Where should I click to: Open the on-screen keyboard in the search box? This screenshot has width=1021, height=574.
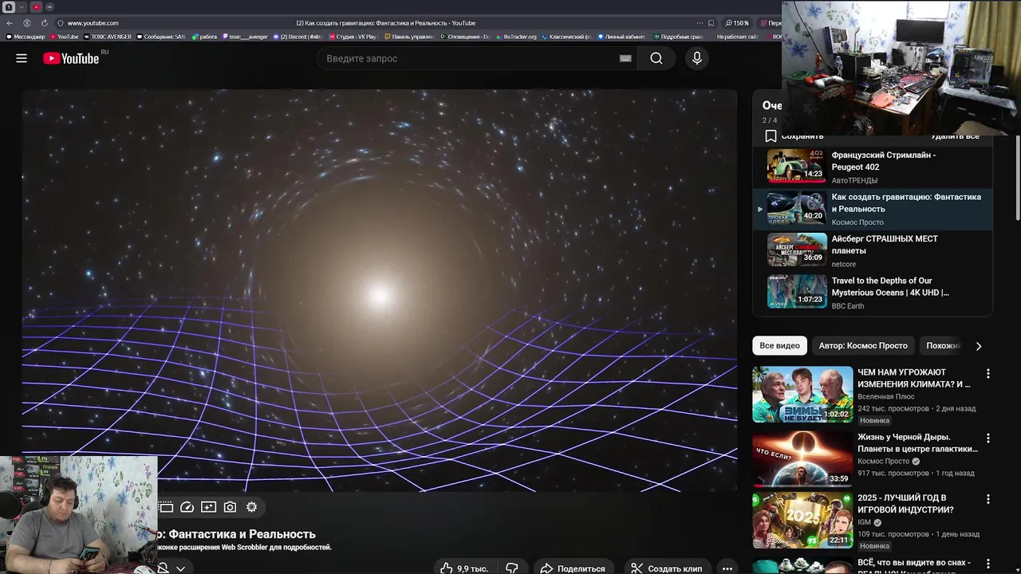point(625,58)
